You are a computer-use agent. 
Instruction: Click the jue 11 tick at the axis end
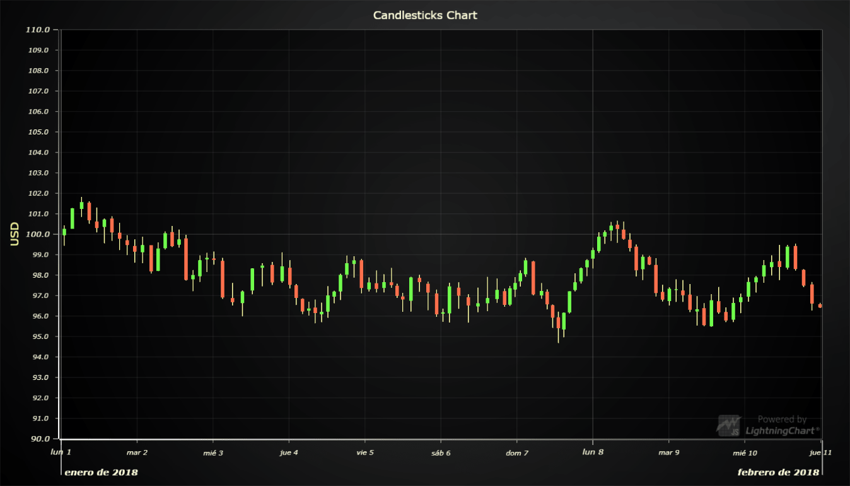click(x=820, y=452)
